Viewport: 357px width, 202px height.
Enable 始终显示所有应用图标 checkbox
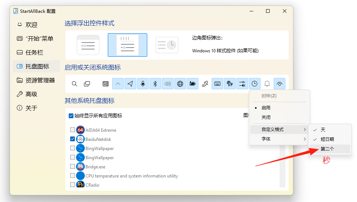click(x=71, y=116)
